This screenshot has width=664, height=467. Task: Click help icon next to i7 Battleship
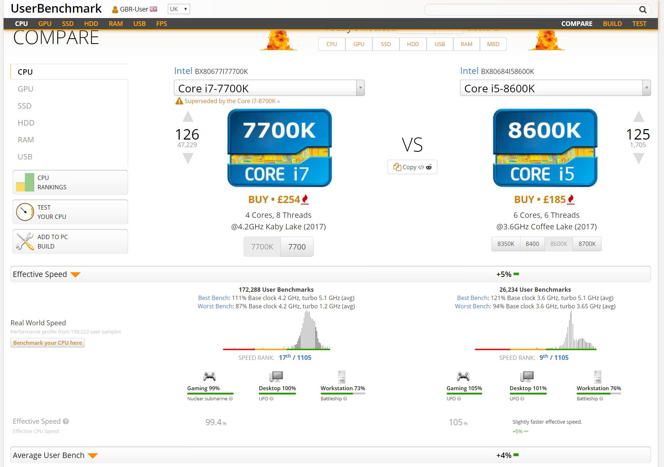345,399
